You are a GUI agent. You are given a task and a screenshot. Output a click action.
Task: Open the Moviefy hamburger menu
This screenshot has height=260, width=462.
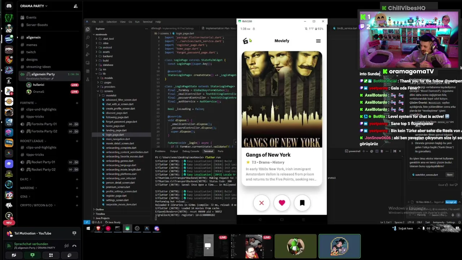318,41
